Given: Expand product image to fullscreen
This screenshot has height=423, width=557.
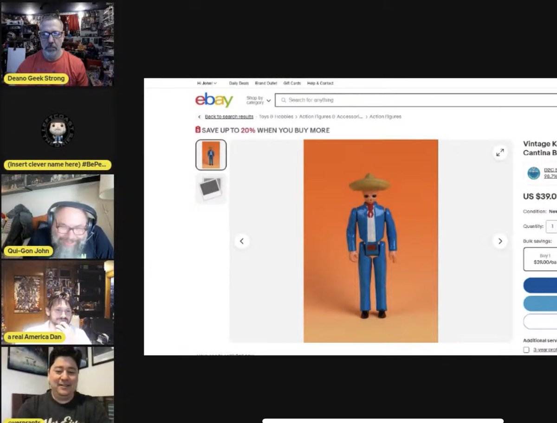Looking at the screenshot, I should (500, 152).
